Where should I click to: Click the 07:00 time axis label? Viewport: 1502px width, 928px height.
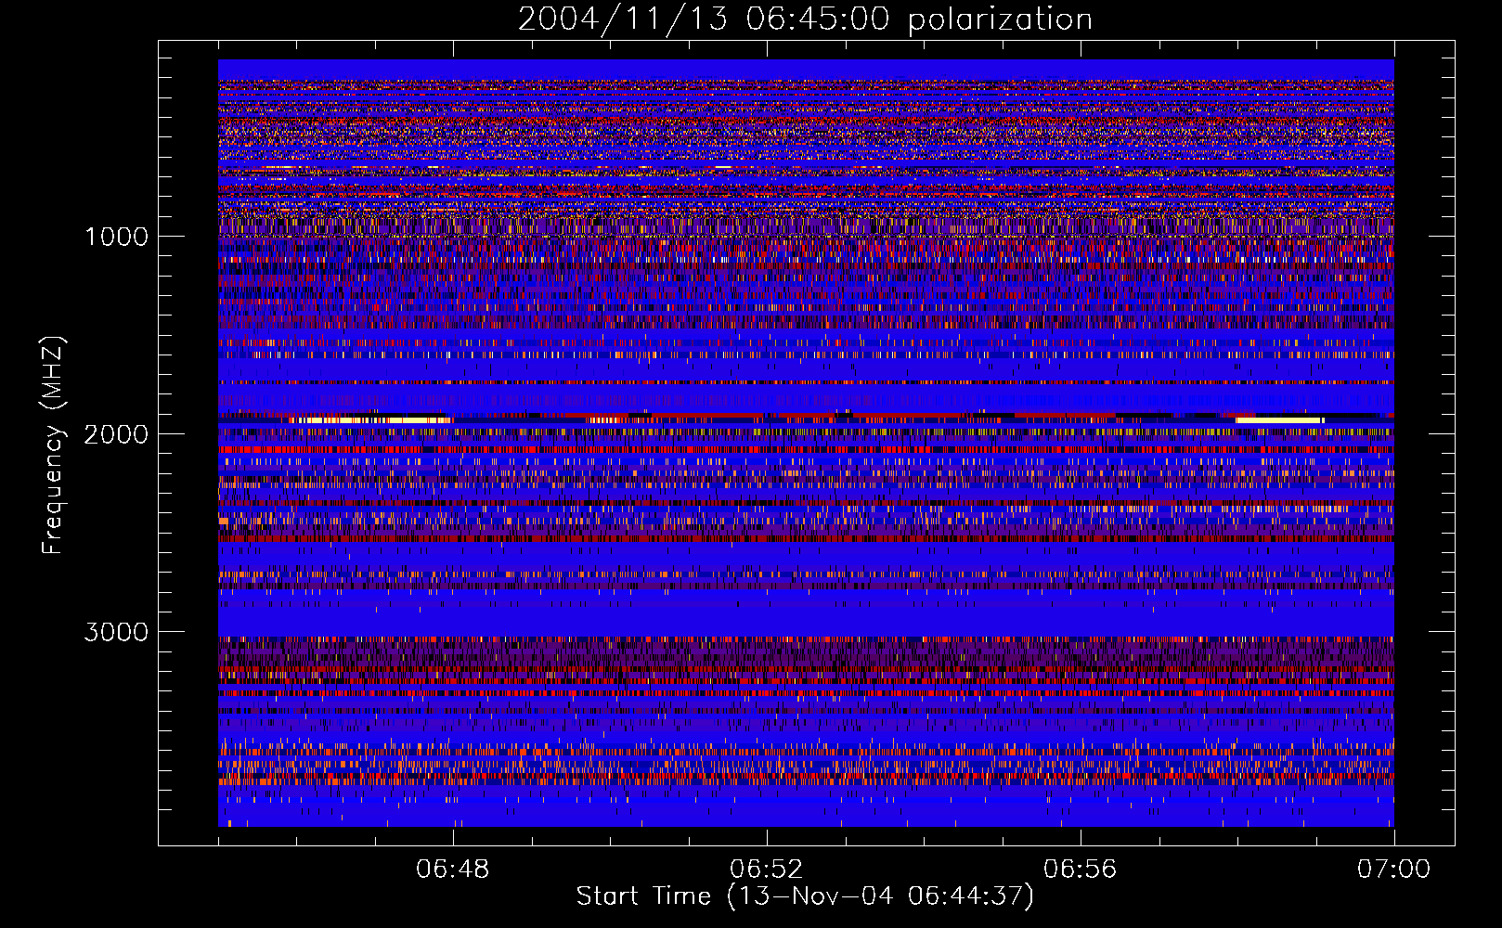(x=1394, y=870)
